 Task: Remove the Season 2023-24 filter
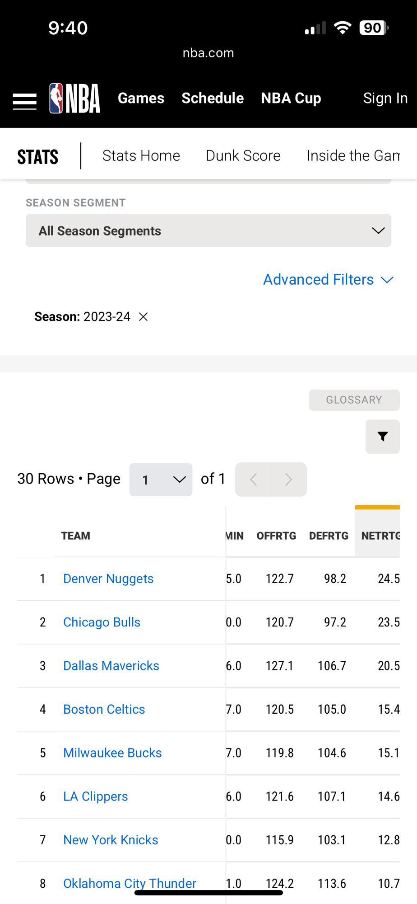coord(144,317)
